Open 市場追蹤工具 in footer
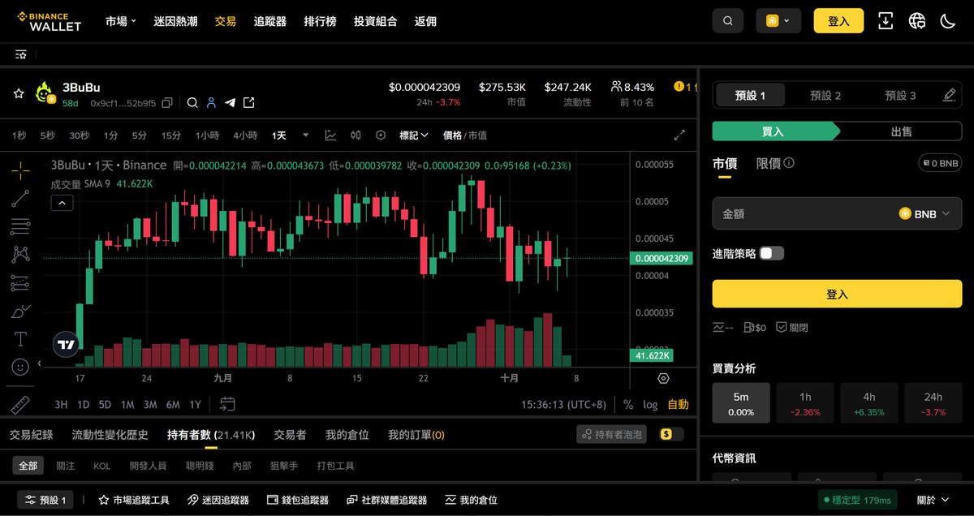 point(134,501)
